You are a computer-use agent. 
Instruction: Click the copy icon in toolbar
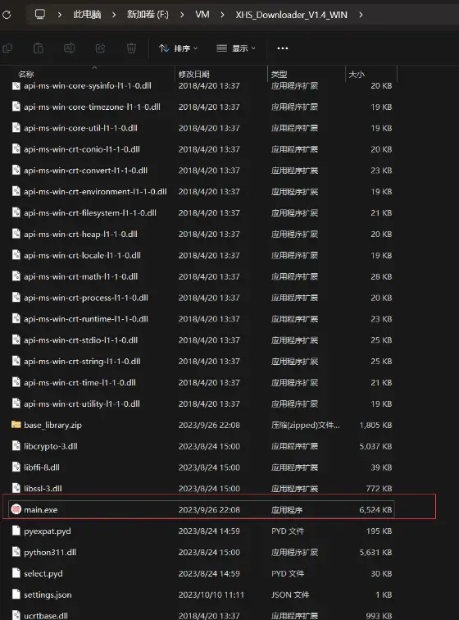tap(7, 48)
